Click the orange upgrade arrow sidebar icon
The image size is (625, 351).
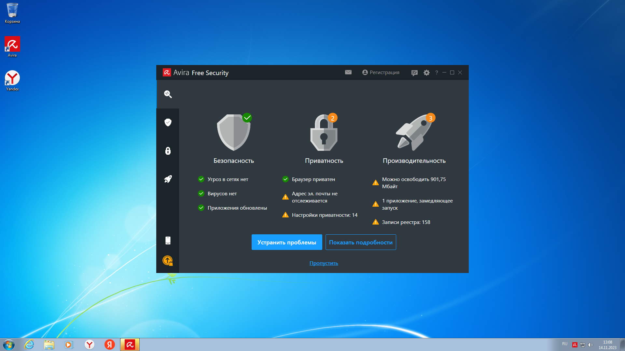tap(168, 261)
